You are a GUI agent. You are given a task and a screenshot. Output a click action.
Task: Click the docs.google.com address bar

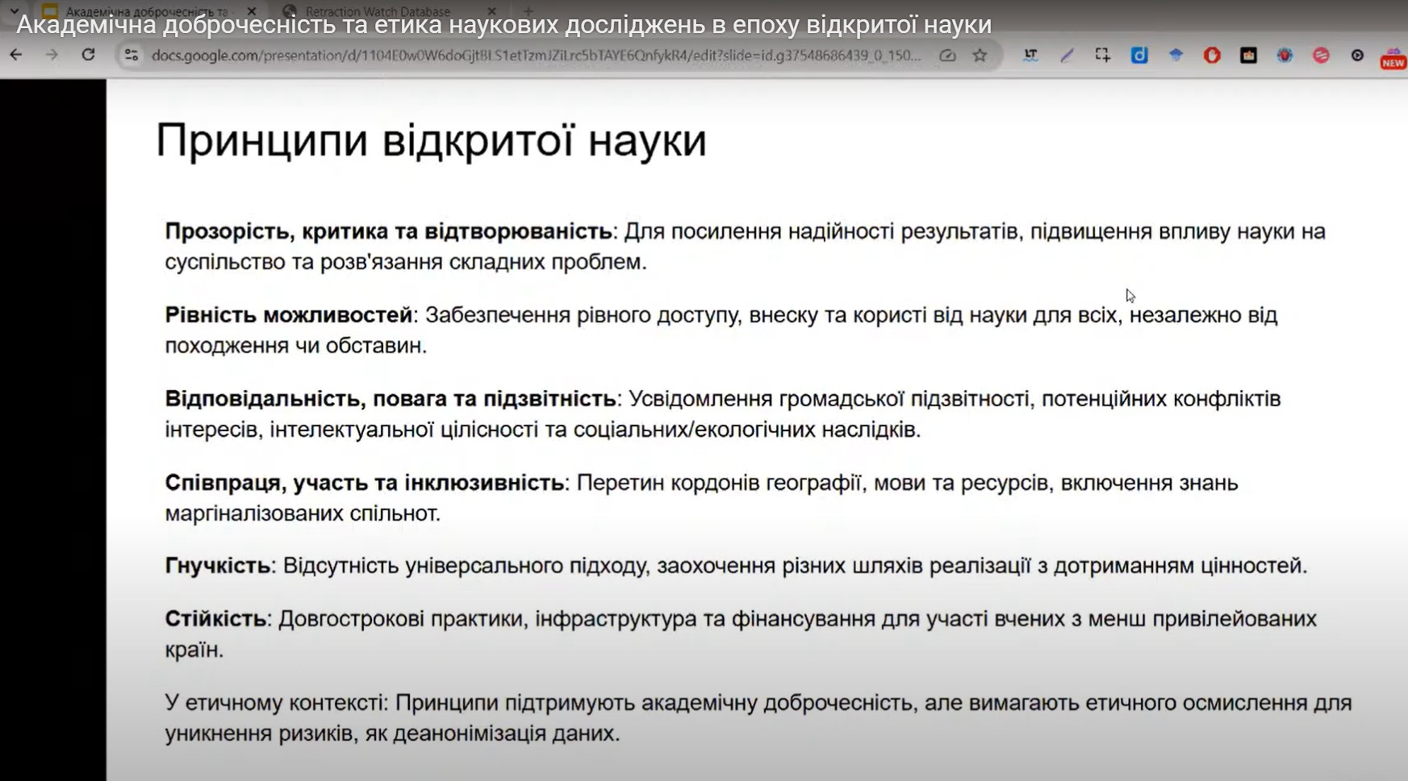(536, 56)
